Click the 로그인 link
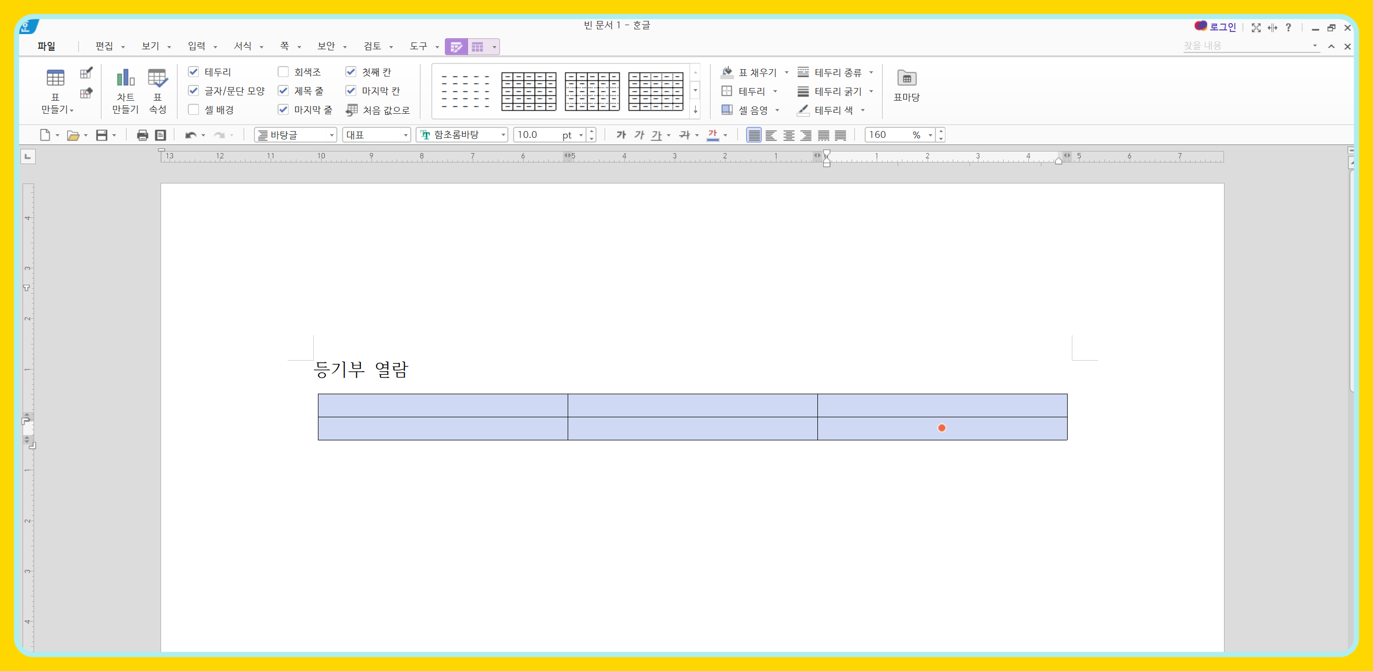Image resolution: width=1373 pixels, height=671 pixels. click(1221, 27)
